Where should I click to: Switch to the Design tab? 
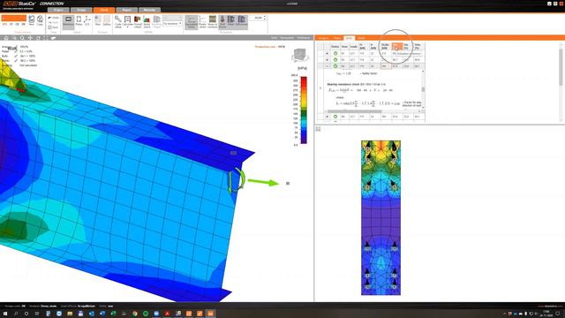pyautogui.click(x=81, y=10)
